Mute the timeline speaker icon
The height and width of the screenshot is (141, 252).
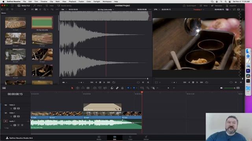(221, 88)
